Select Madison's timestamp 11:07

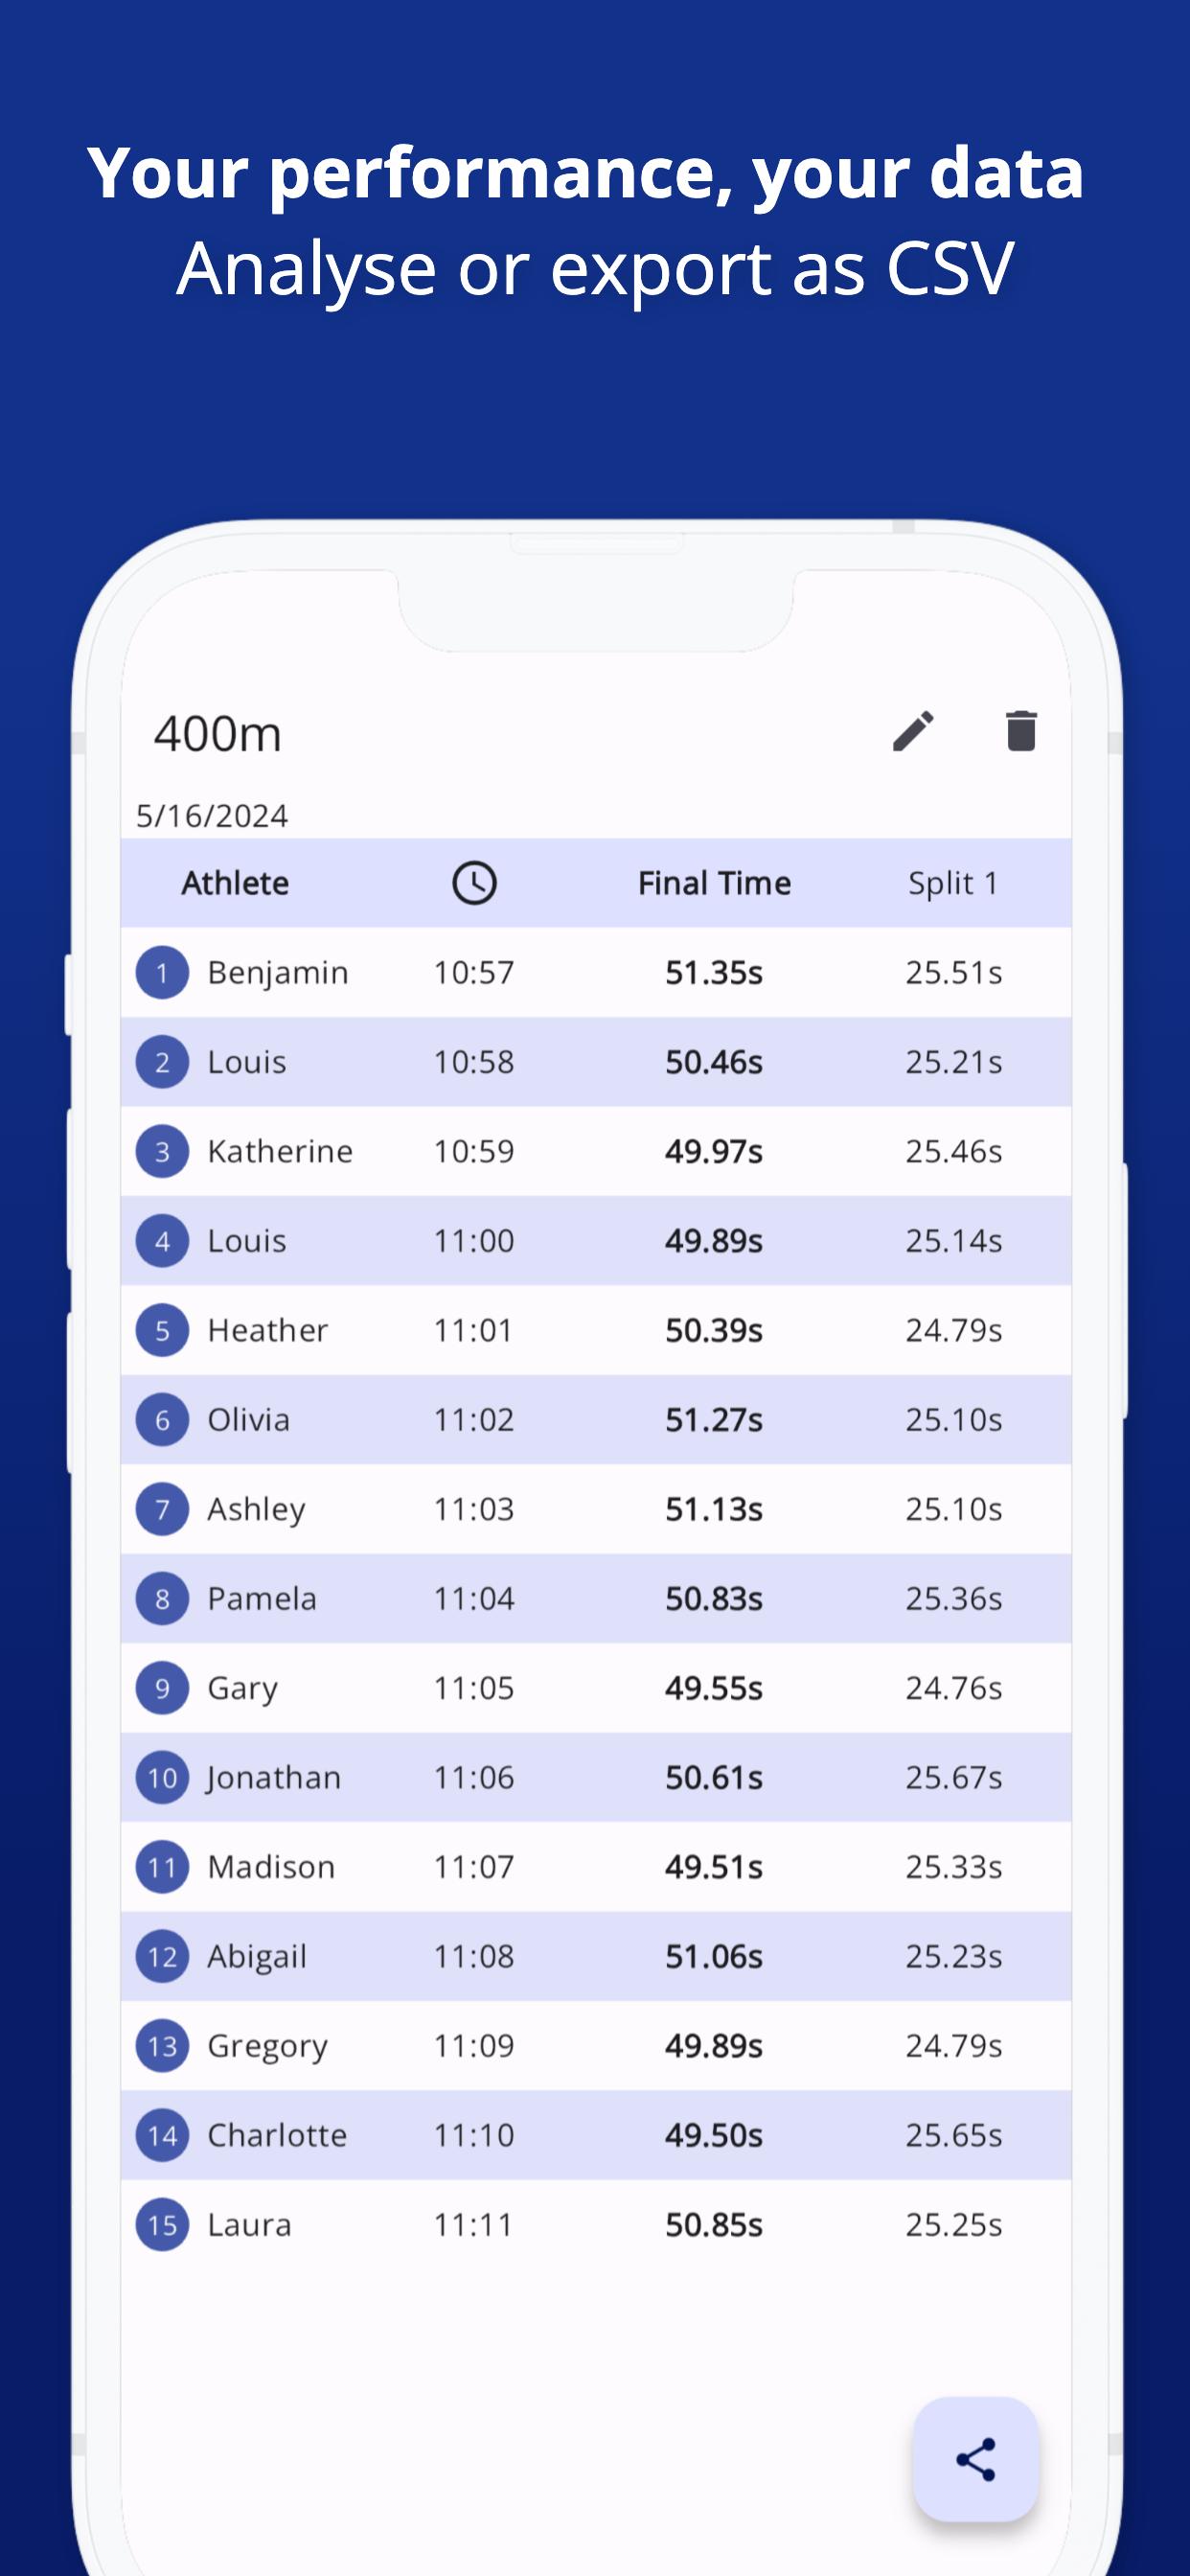tap(474, 1867)
